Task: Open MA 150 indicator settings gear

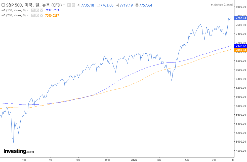Action: 37,10
